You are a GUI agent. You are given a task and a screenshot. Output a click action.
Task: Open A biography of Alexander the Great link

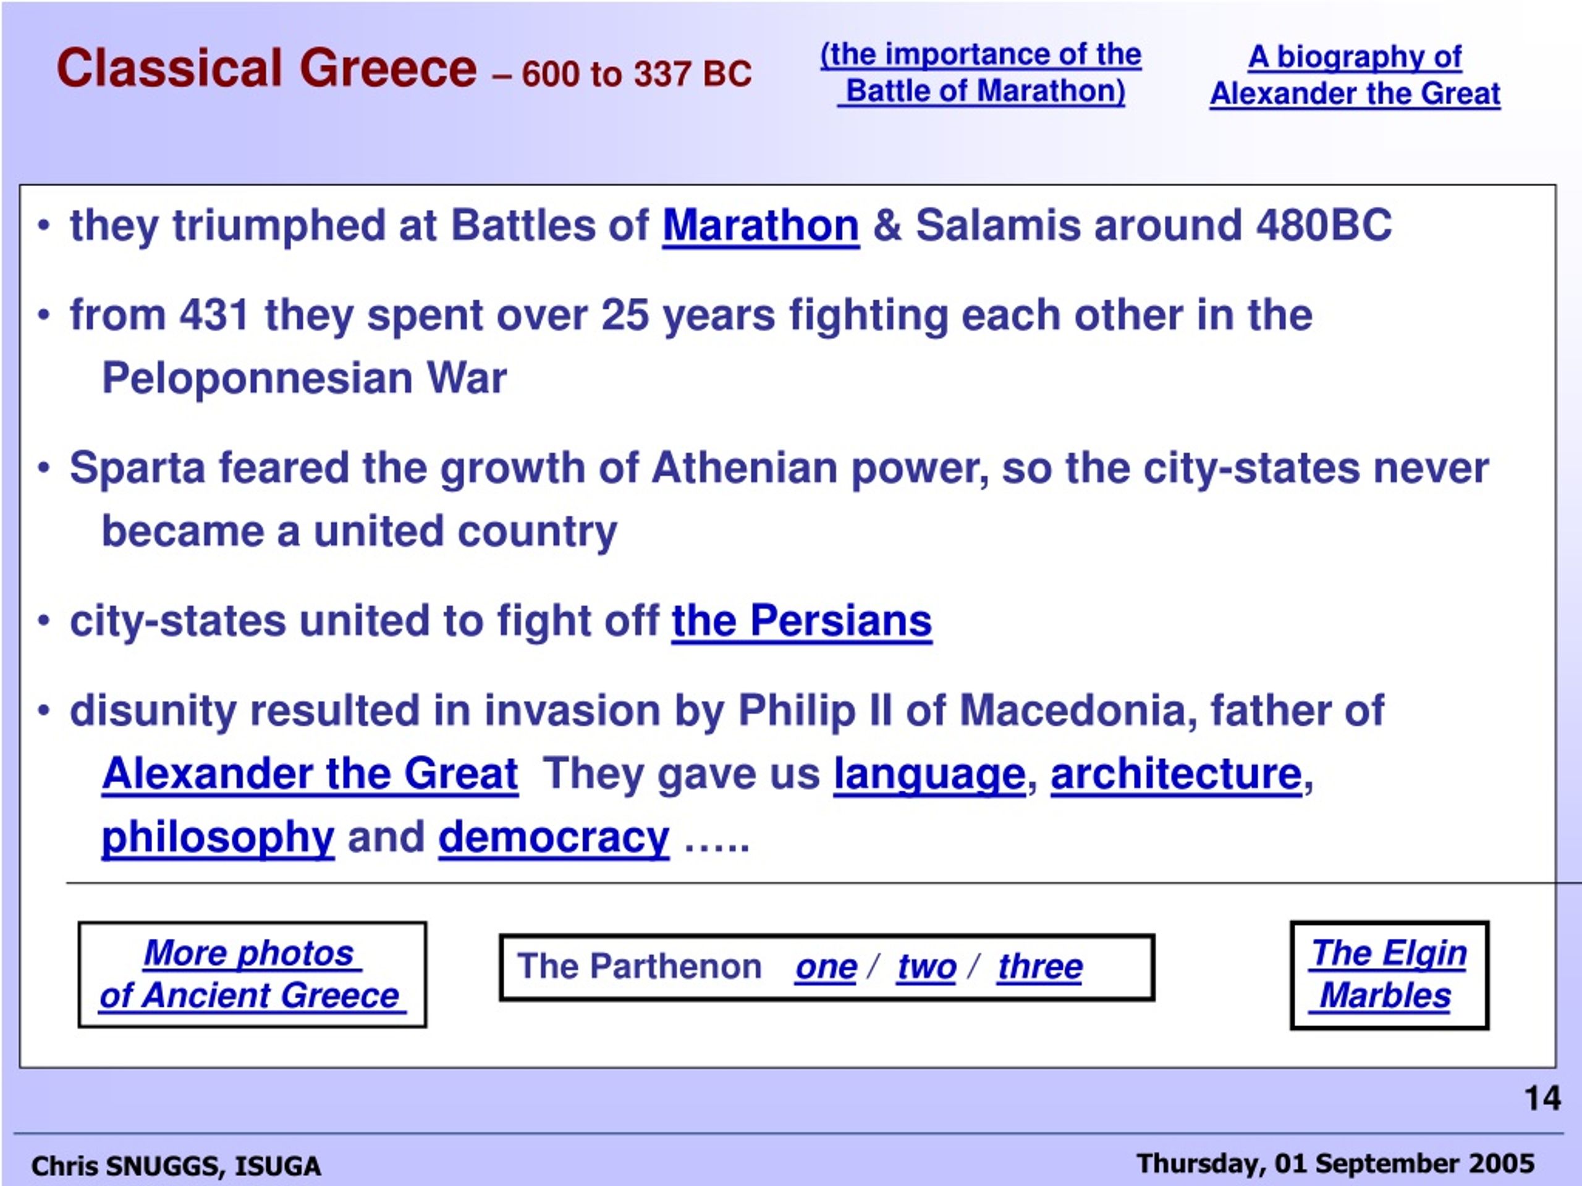1355,75
